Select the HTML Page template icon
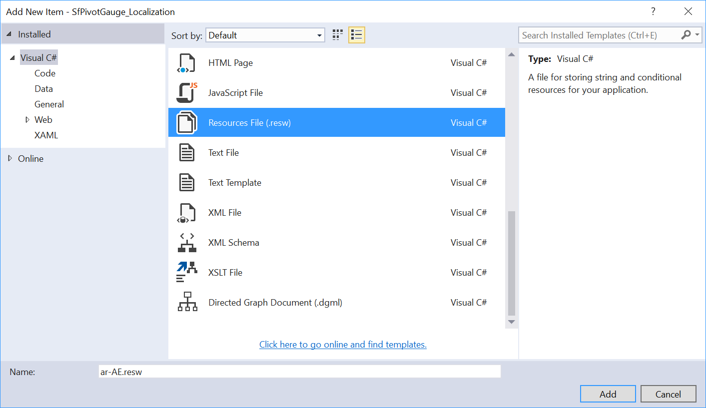Screen dimensions: 706x408 (x=186, y=63)
